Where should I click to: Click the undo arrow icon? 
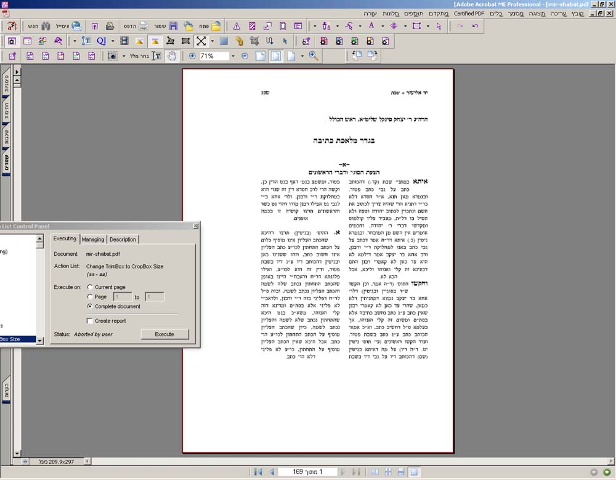[x=475, y=26]
